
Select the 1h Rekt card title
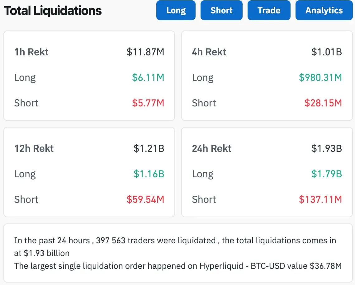tap(31, 52)
